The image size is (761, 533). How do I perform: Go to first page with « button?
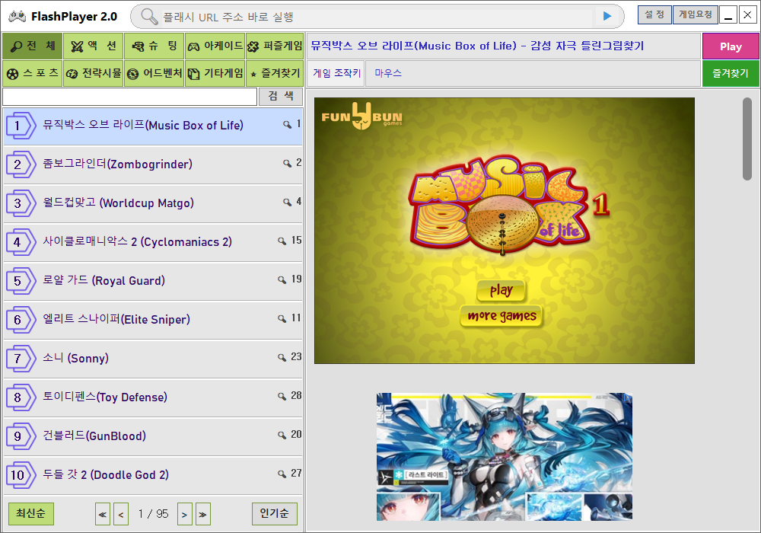[103, 514]
